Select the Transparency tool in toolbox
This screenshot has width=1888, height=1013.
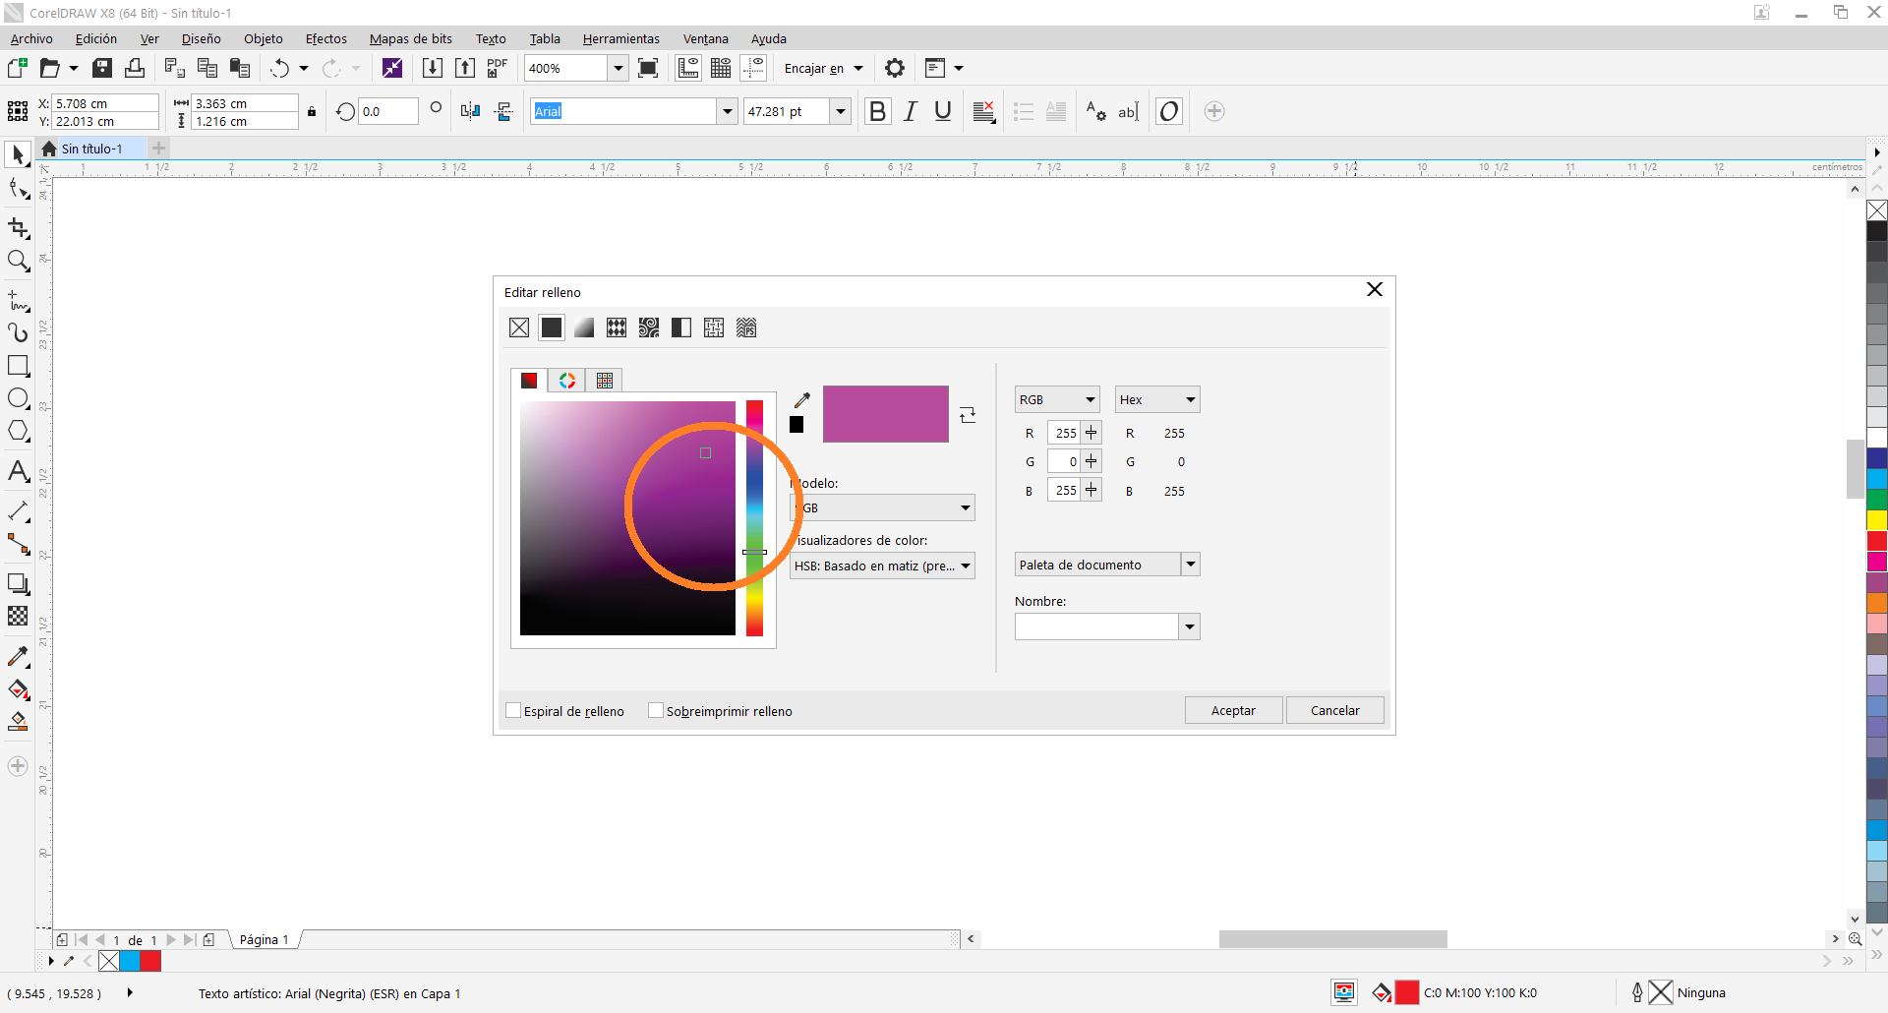[18, 616]
